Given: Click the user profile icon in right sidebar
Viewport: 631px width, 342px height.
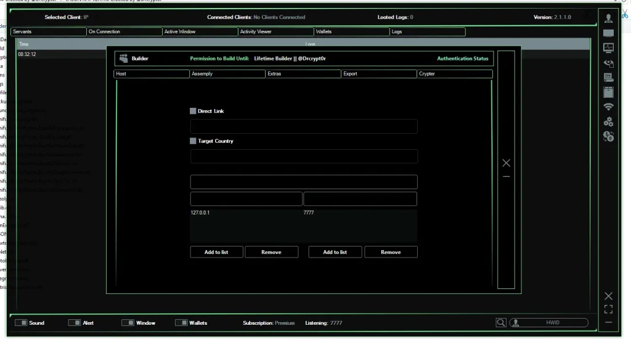Looking at the screenshot, I should click(x=609, y=18).
